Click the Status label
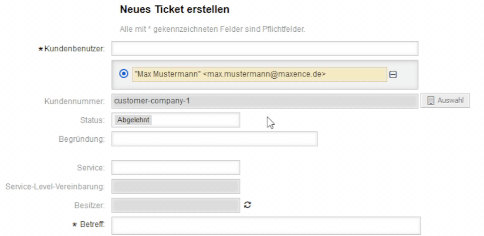The width and height of the screenshot is (484, 236). pyautogui.click(x=92, y=120)
